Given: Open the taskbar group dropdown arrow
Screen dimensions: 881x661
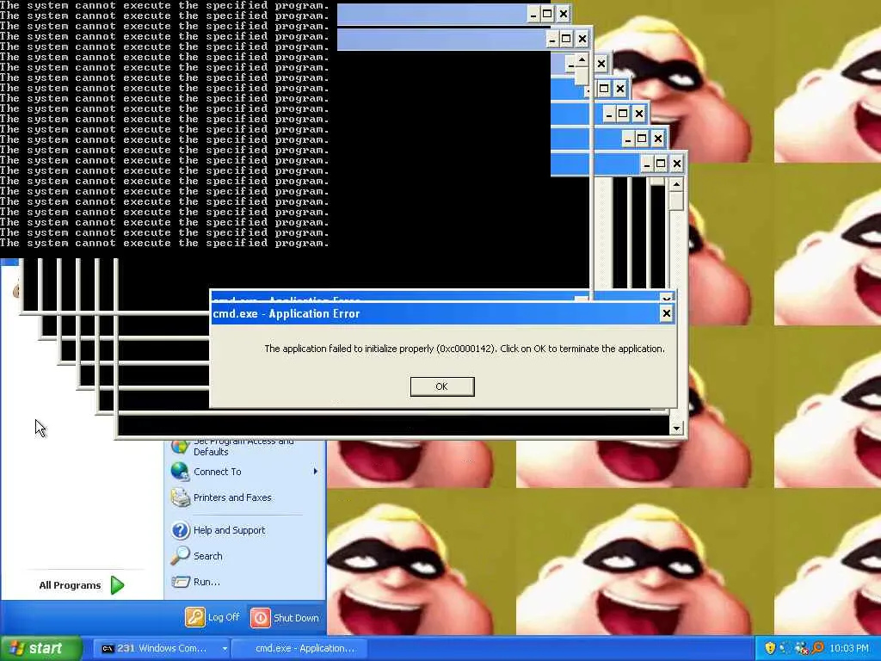Looking at the screenshot, I should coord(225,649).
